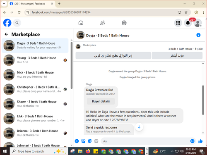Click the conversation list scrollbar

click(72, 65)
